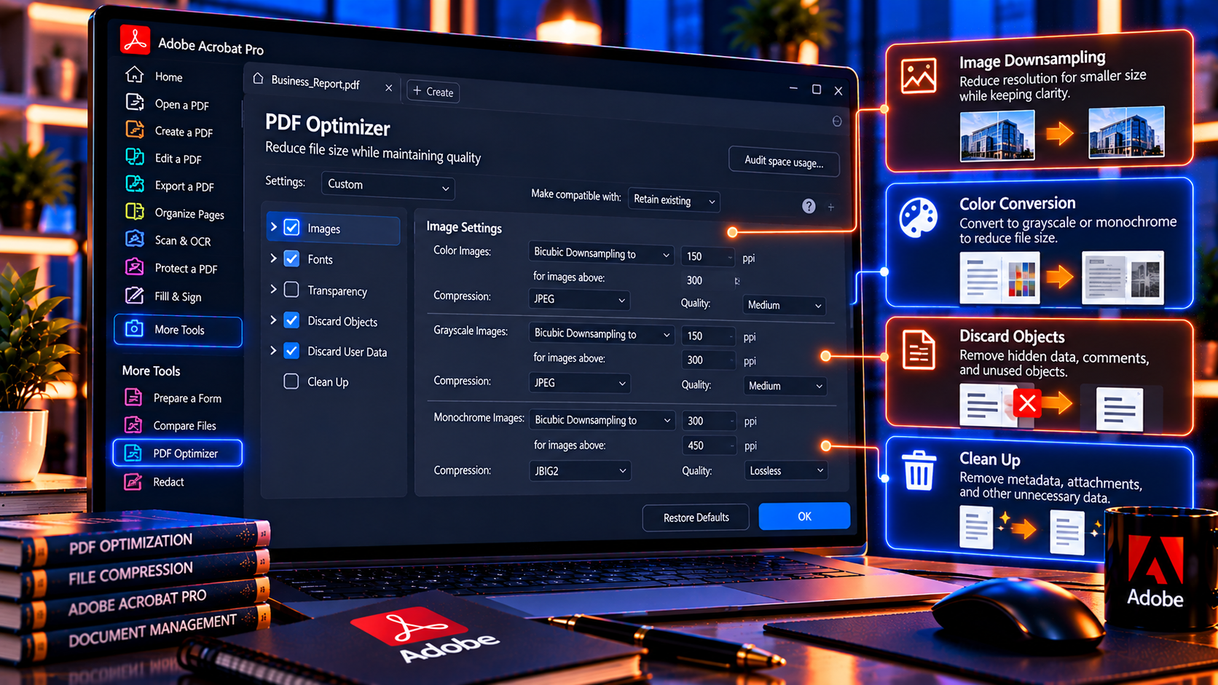Expand the Discard Objects chevron
Viewport: 1218px width, 685px height.
tap(273, 320)
